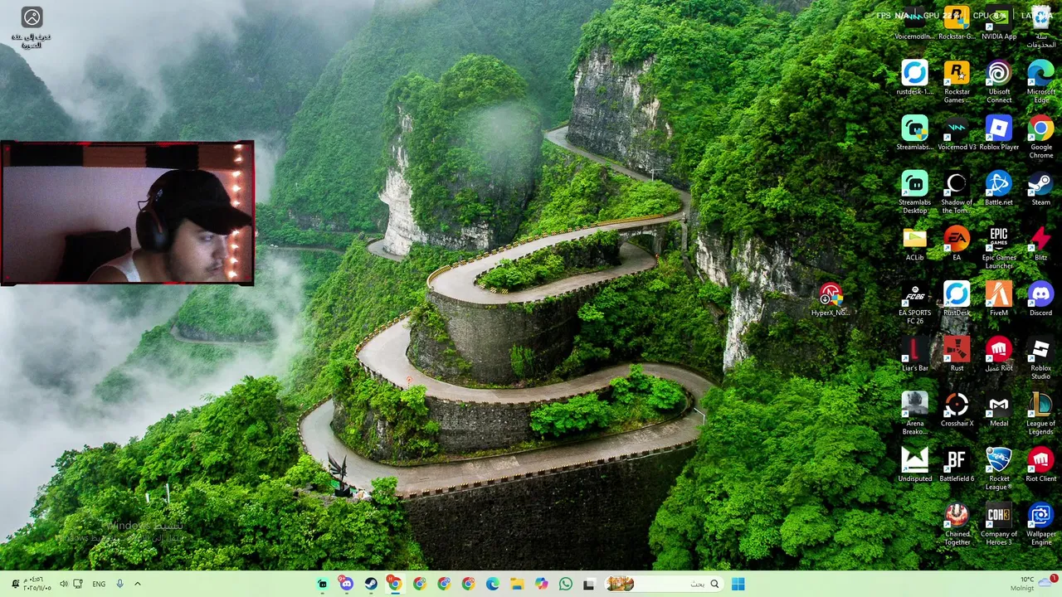Viewport: 1062px width, 597px height.
Task: Open the Windows Start menu
Action: point(738,584)
